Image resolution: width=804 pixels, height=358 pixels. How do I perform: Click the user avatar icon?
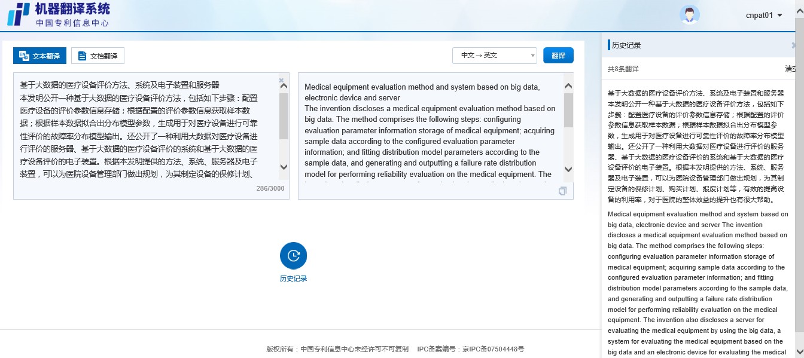click(689, 15)
